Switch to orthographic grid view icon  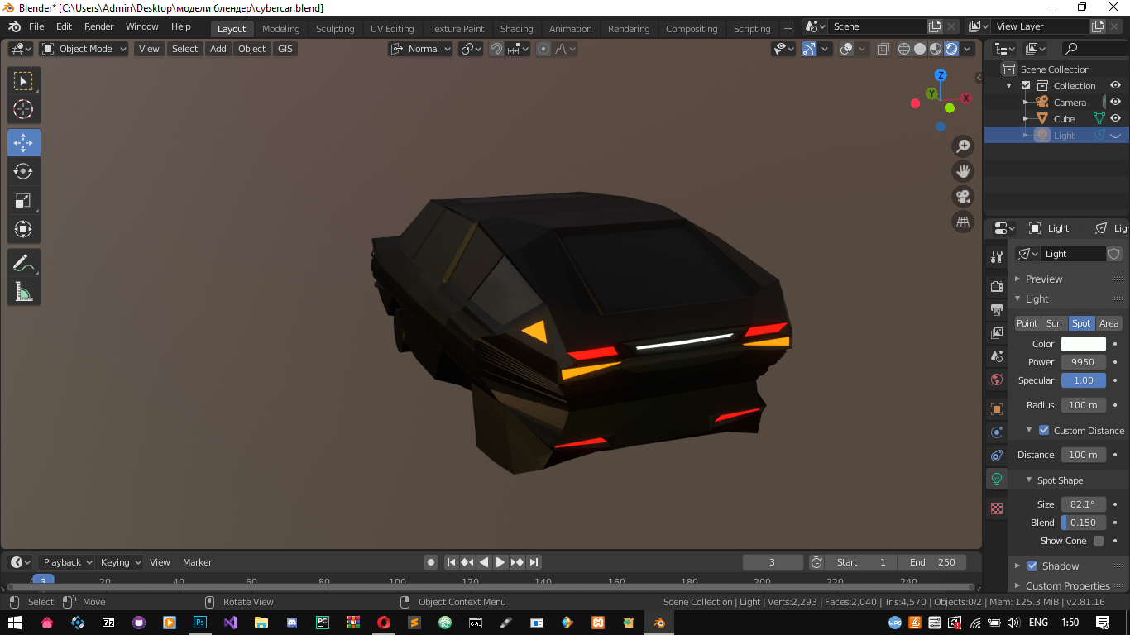[963, 222]
